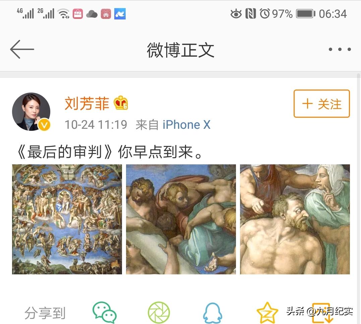Tap the back arrow icon
This screenshot has height=324, width=361.
[22, 49]
